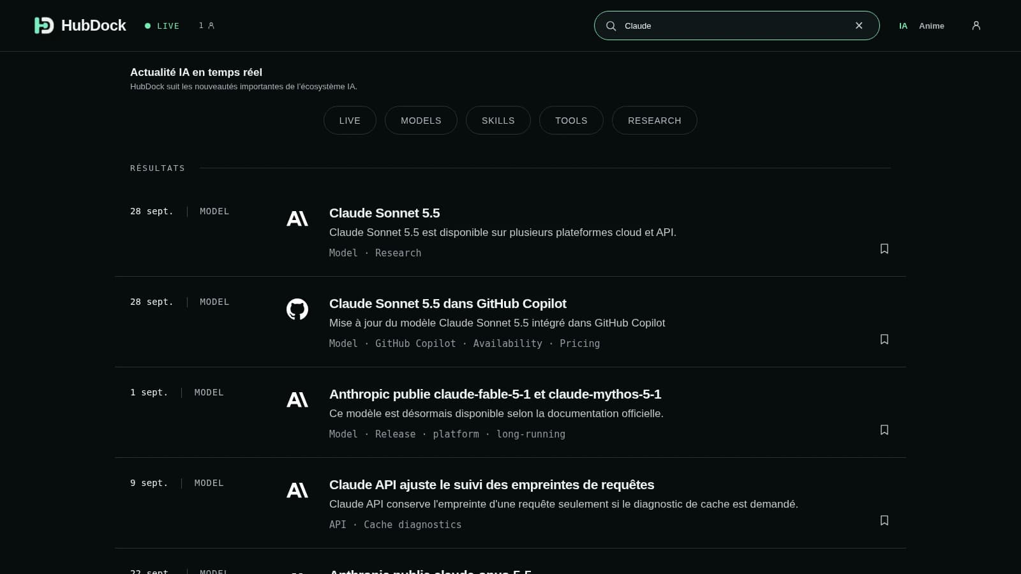Click the HubDock logo icon
1021x574 pixels.
click(44, 26)
